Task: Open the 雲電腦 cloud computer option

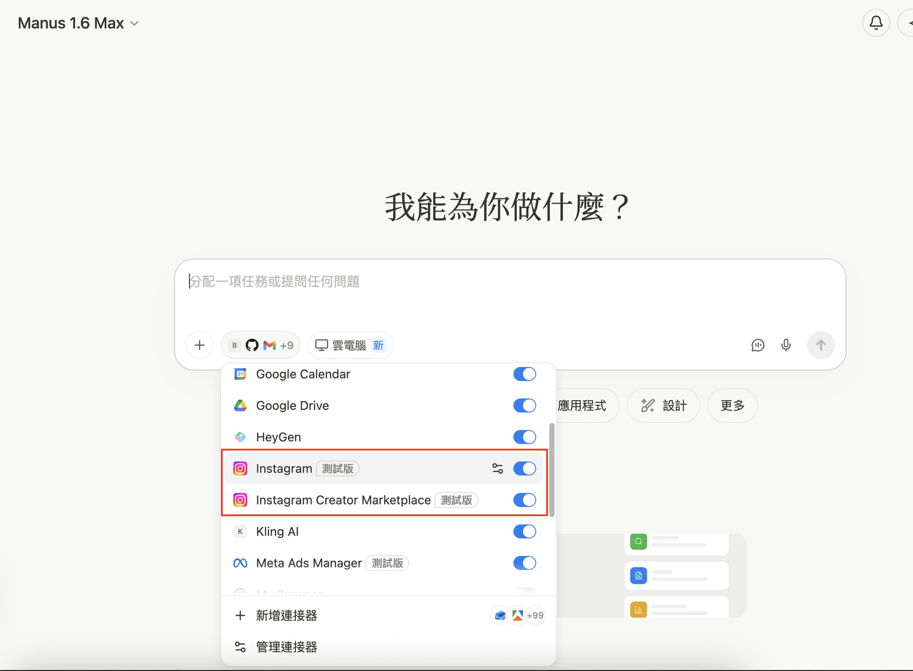Action: tap(350, 345)
